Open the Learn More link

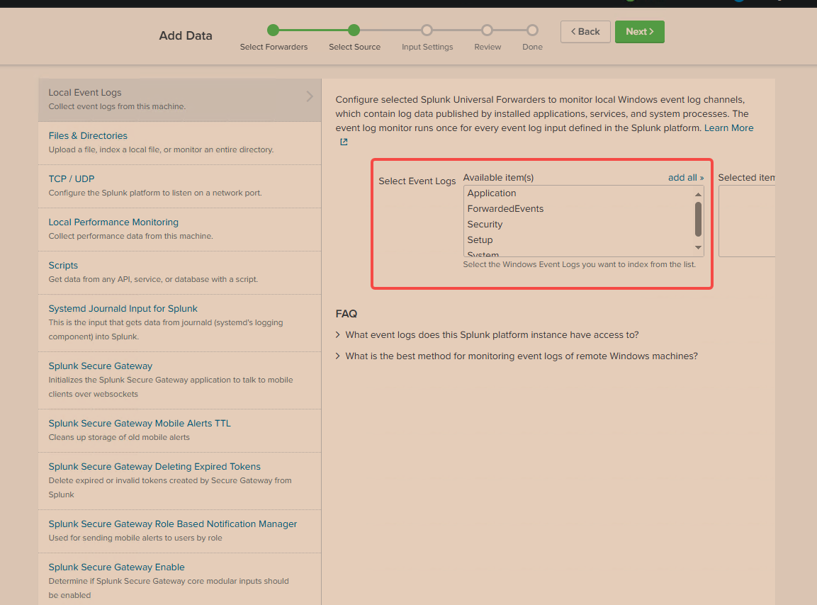pyautogui.click(x=728, y=128)
